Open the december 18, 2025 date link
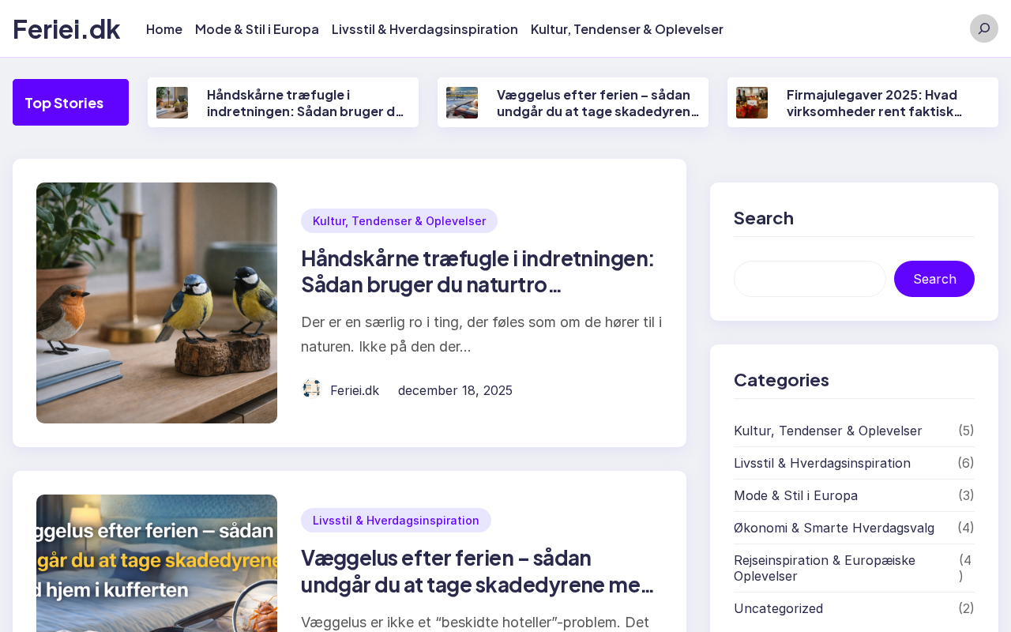The width and height of the screenshot is (1011, 632). 455,390
